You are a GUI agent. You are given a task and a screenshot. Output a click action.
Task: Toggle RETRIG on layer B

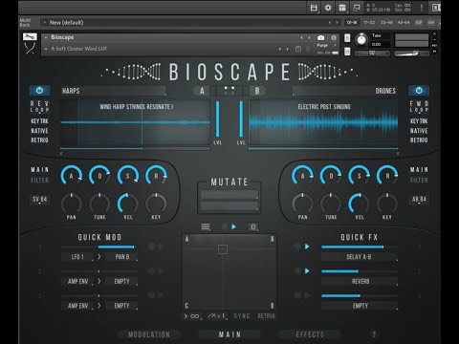[419, 140]
